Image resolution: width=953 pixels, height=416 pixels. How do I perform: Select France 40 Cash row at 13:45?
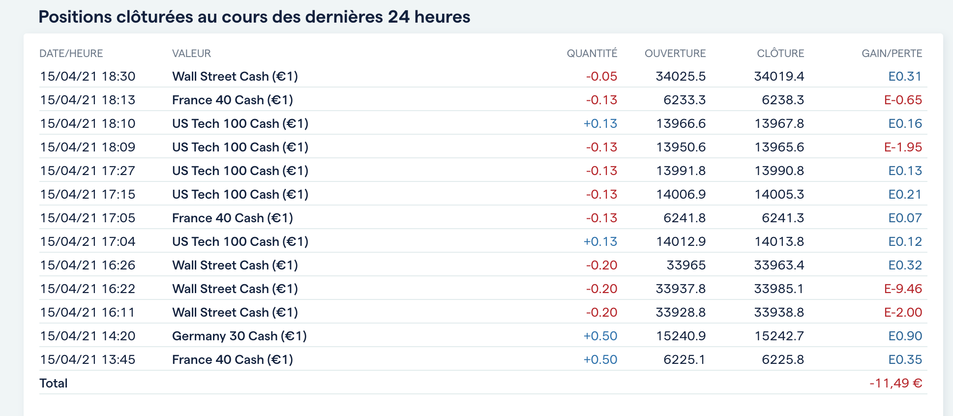(x=233, y=360)
